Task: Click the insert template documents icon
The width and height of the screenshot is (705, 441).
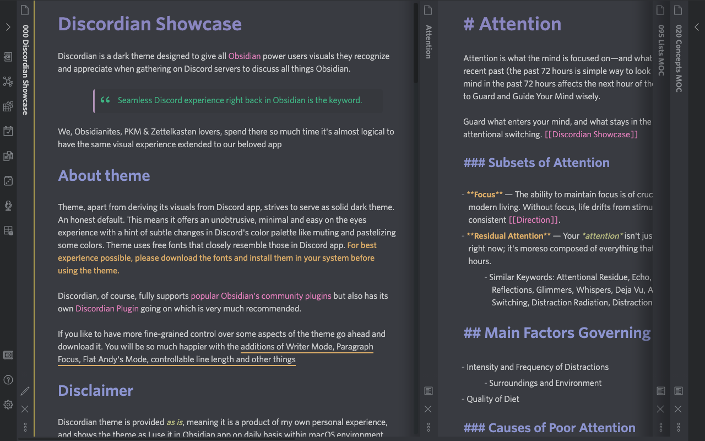Action: click(x=8, y=156)
